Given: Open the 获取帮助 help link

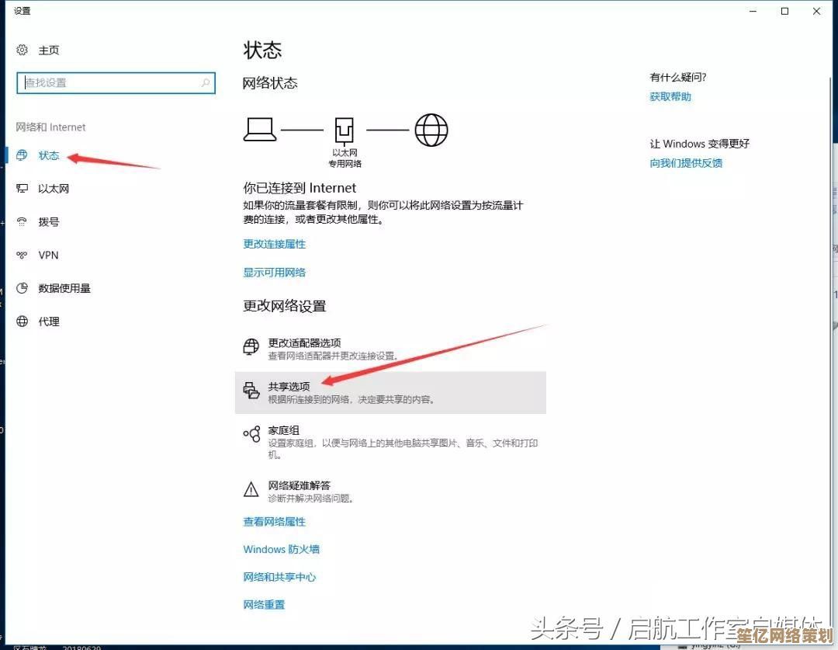Looking at the screenshot, I should click(x=670, y=96).
